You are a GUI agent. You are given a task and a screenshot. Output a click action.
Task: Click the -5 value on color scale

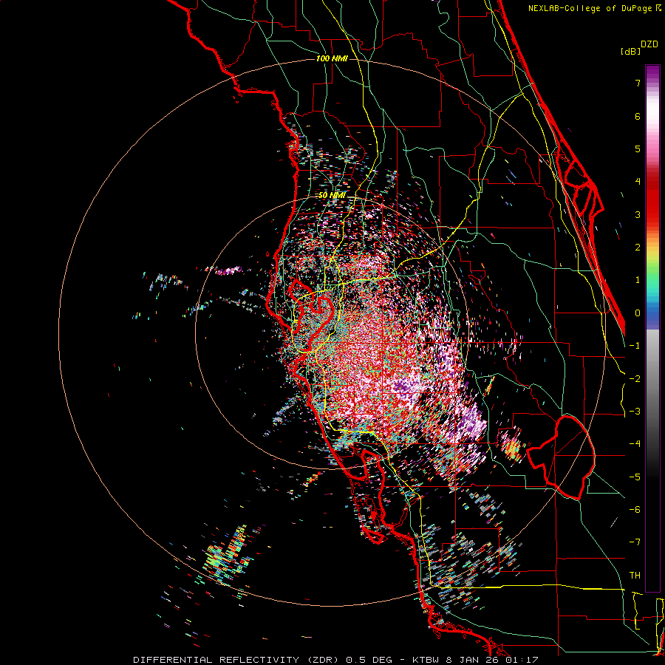(x=635, y=477)
